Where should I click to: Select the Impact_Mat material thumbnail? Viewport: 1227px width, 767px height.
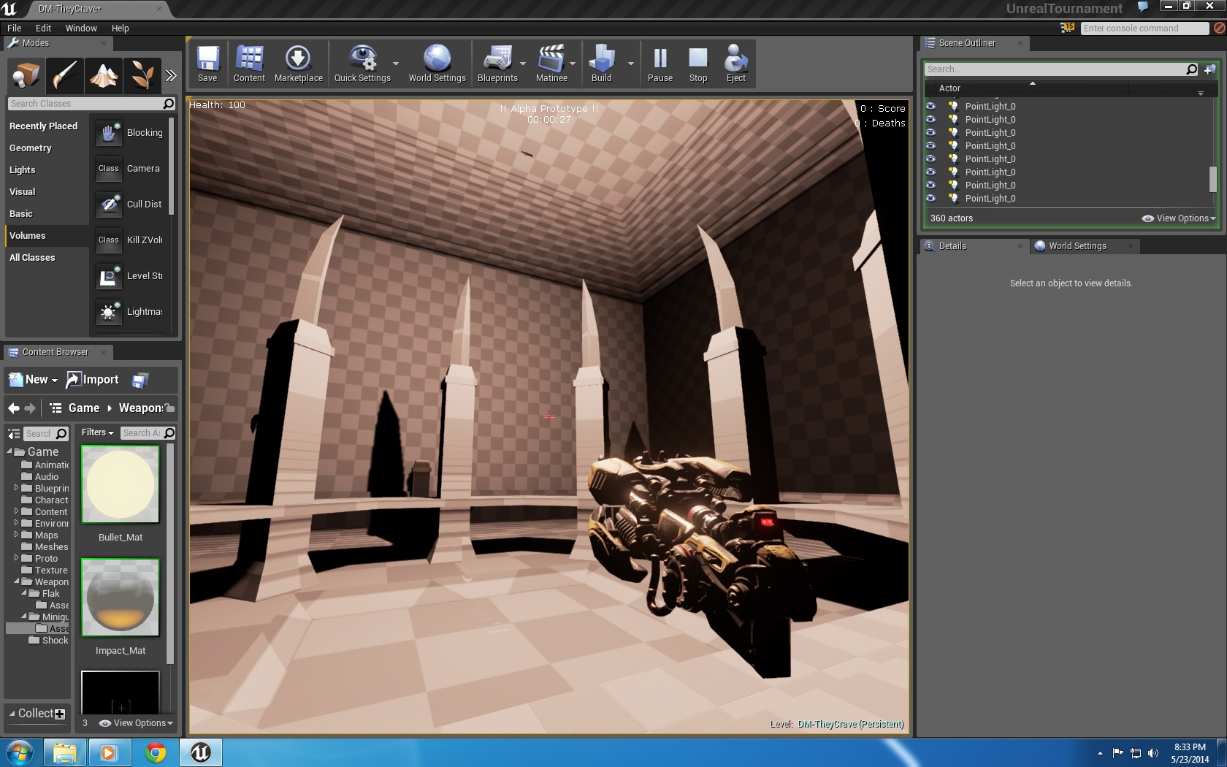click(121, 598)
